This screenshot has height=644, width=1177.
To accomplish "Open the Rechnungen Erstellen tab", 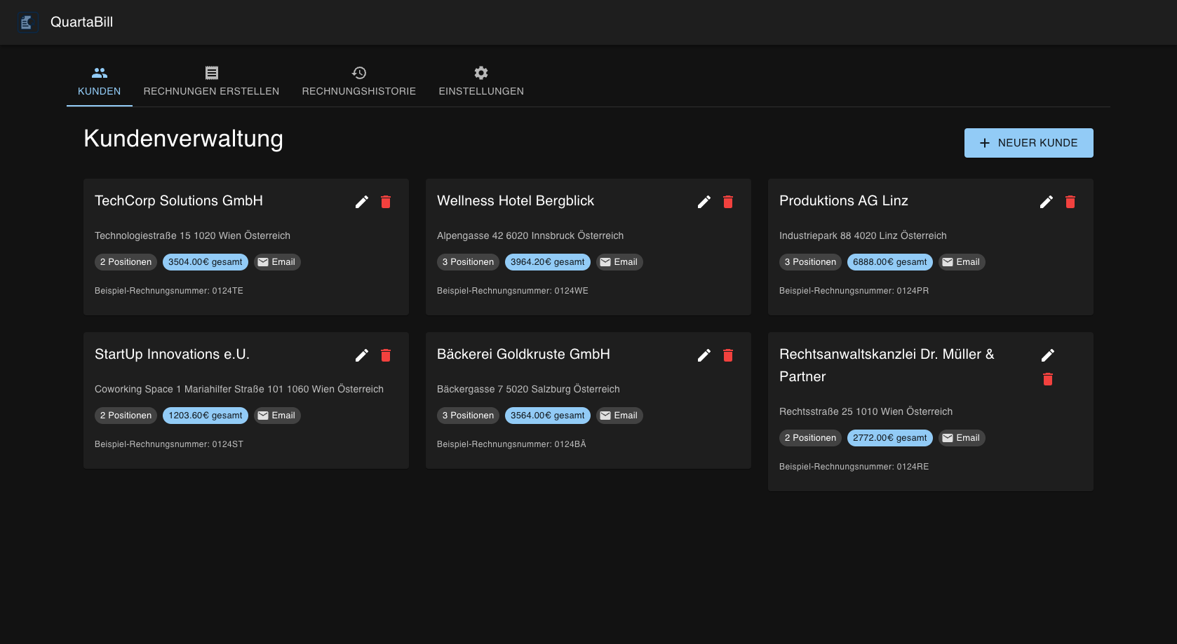I will pyautogui.click(x=211, y=81).
